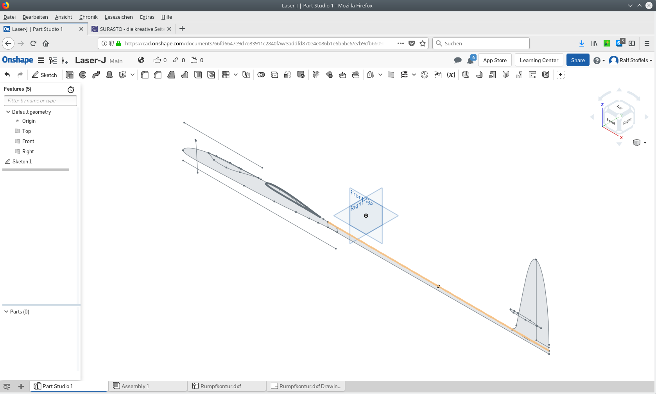Select the Helix tool
Image resolution: width=656 pixels, height=394 pixels.
click(404, 75)
